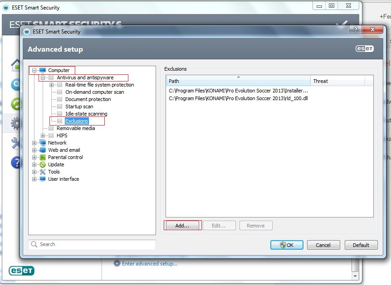
Task: Click the User interface monitor icon
Action: tap(43, 179)
